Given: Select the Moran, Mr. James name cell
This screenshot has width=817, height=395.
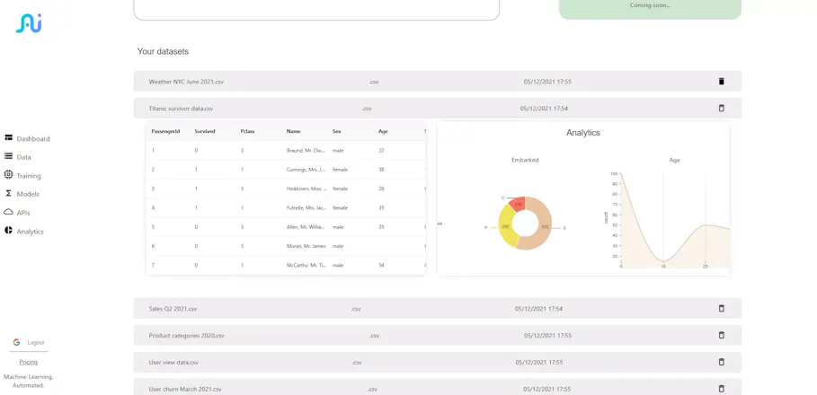Looking at the screenshot, I should pos(306,246).
